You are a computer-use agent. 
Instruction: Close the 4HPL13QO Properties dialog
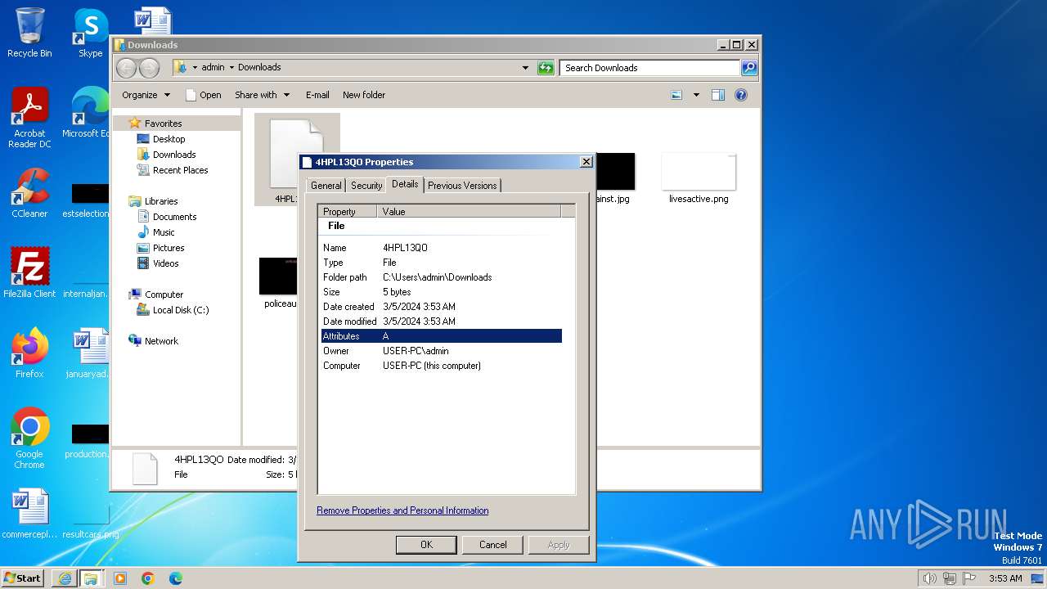586,162
